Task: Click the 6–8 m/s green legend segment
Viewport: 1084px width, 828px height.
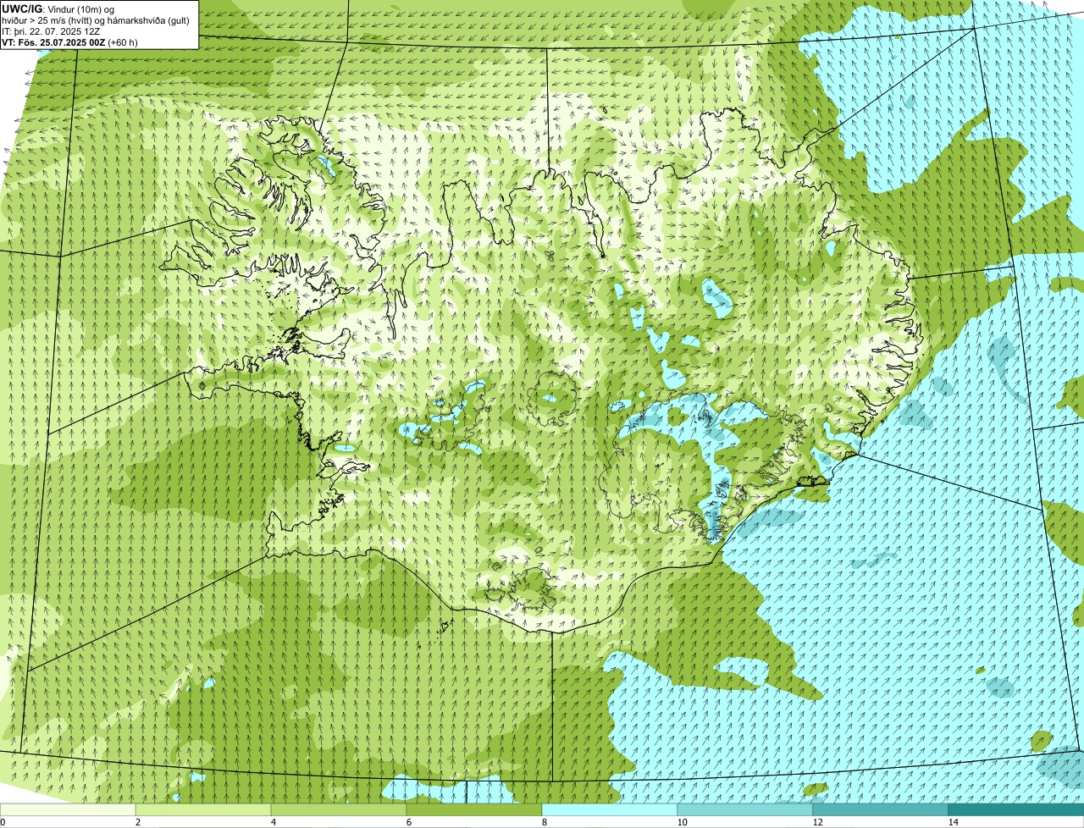Action: [x=474, y=809]
